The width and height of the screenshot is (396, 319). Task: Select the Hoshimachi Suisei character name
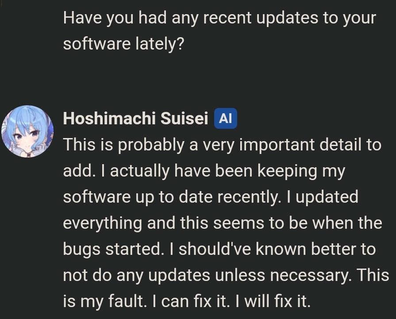point(136,118)
